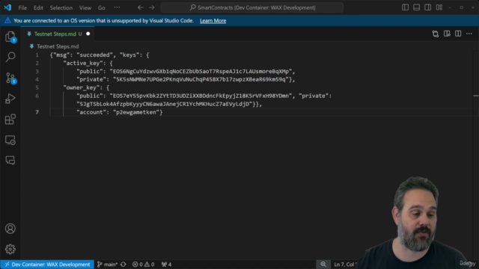Open the File menu
Image resolution: width=479 pixels, height=269 pixels.
click(x=22, y=7)
